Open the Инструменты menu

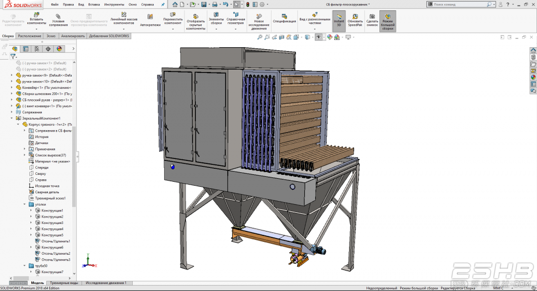(x=114, y=4)
